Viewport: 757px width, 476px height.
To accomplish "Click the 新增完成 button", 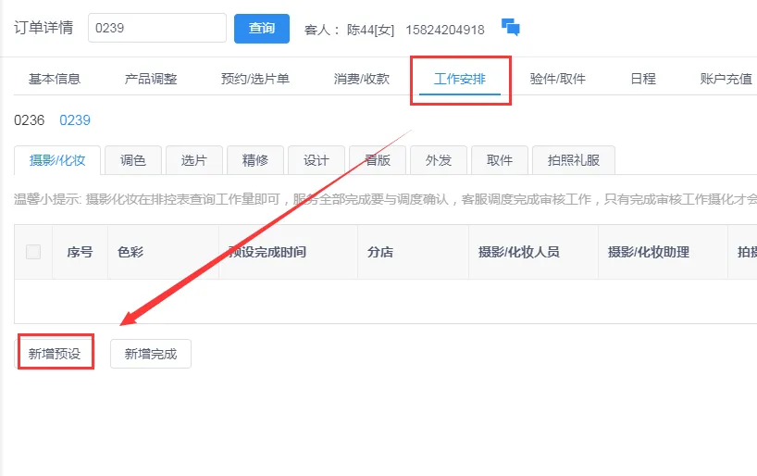I will click(151, 354).
